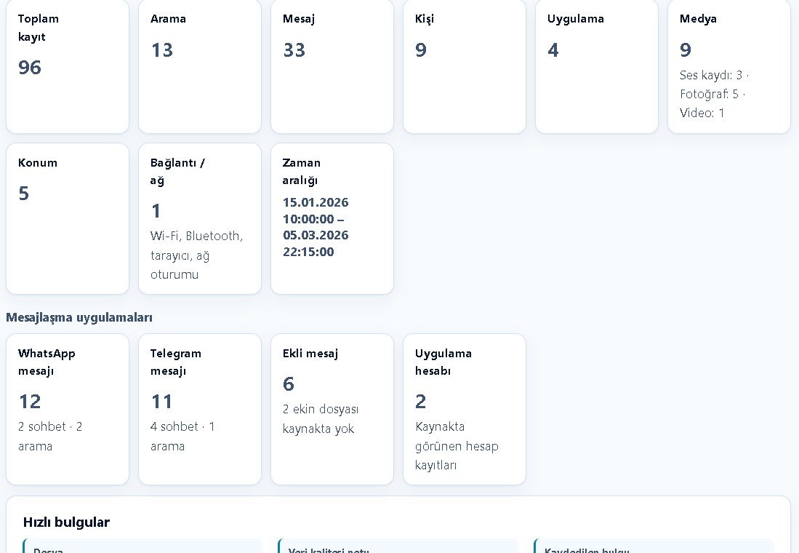This screenshot has width=799, height=553.
Task: Open the Telegram mesajı card
Action: point(200,409)
